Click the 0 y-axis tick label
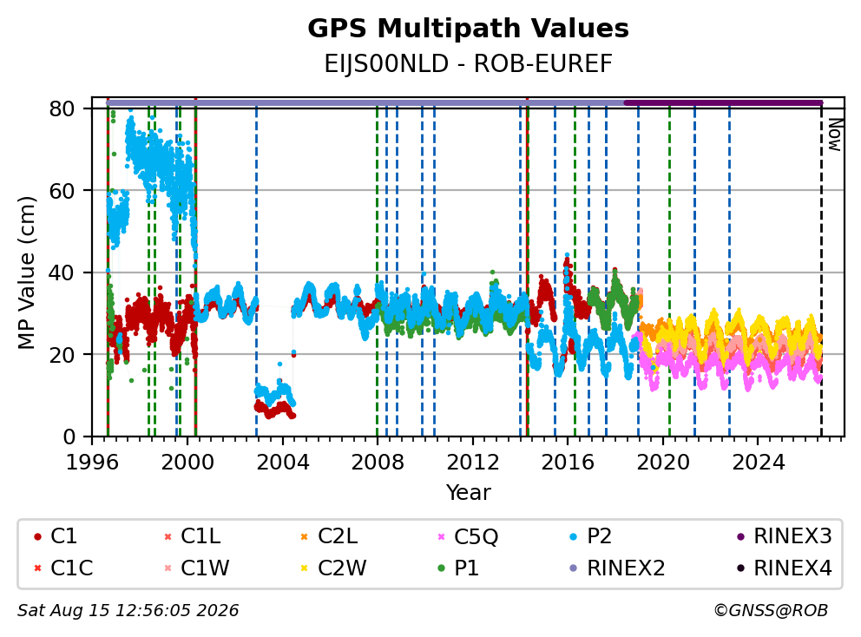The width and height of the screenshot is (861, 637). point(69,437)
